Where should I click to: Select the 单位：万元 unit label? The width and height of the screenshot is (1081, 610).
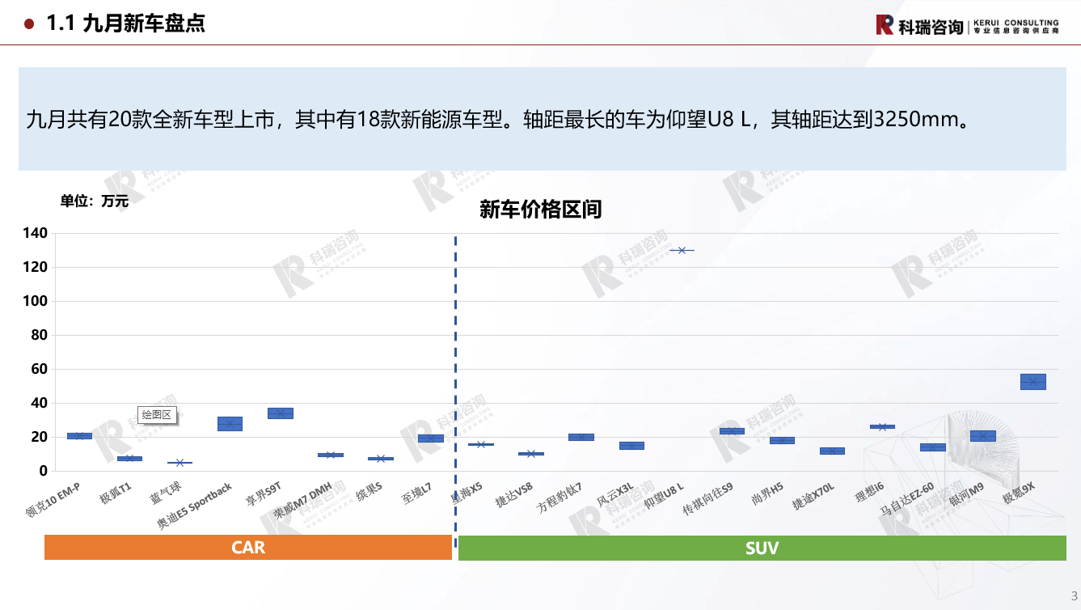(94, 201)
